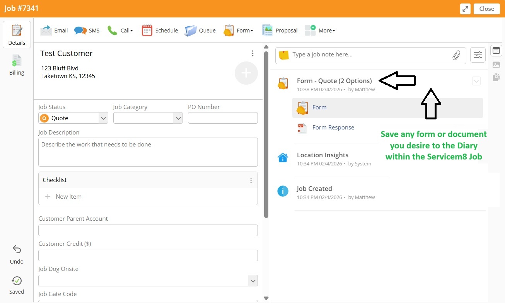Image resolution: width=505 pixels, height=303 pixels.
Task: Switch to the Billing sidebar tab
Action: tap(17, 65)
